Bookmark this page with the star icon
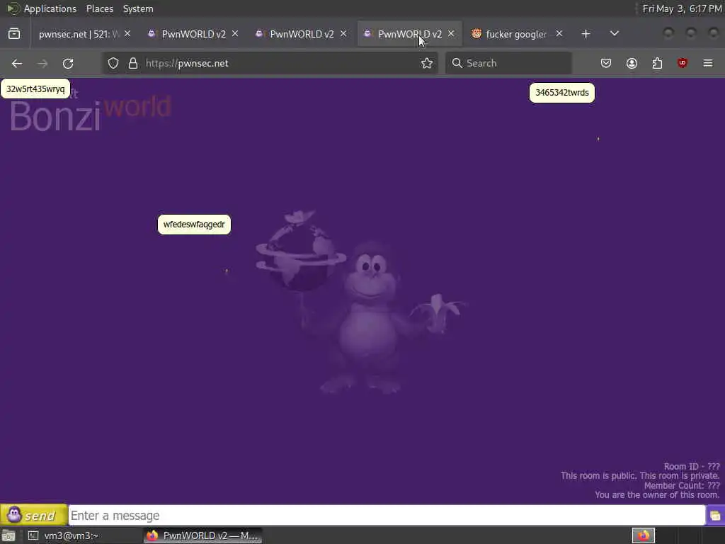The width and height of the screenshot is (725, 544). pyautogui.click(x=427, y=63)
